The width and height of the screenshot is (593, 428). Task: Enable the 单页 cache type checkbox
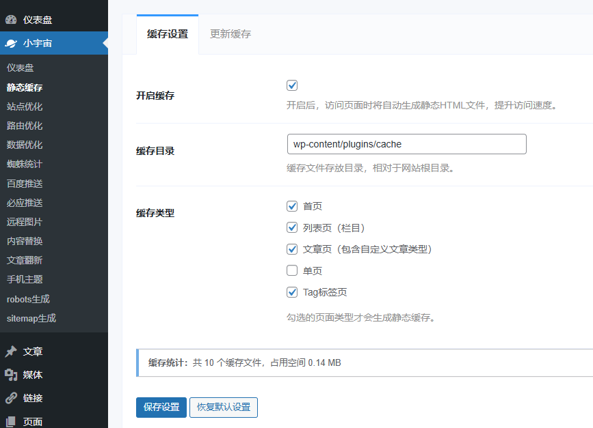(x=292, y=270)
